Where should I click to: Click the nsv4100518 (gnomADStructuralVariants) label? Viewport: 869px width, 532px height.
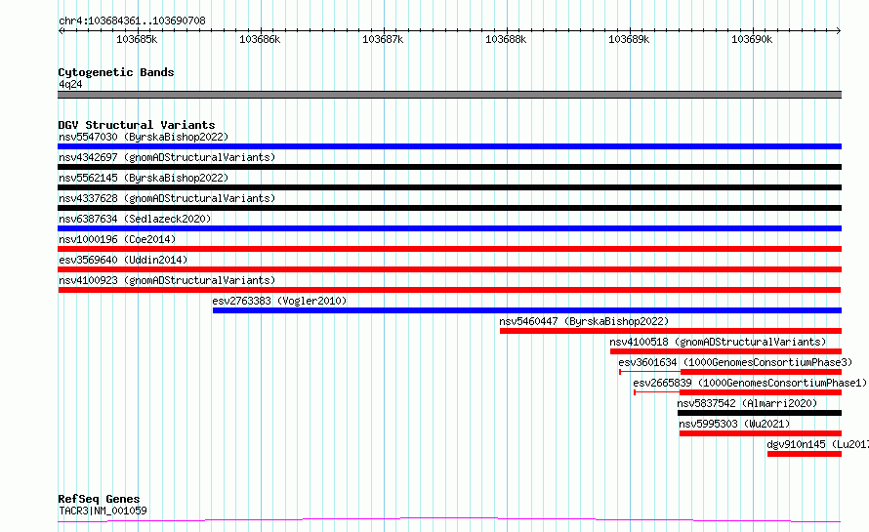point(718,342)
